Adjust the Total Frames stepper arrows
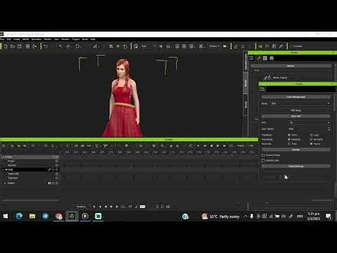 coord(329,129)
